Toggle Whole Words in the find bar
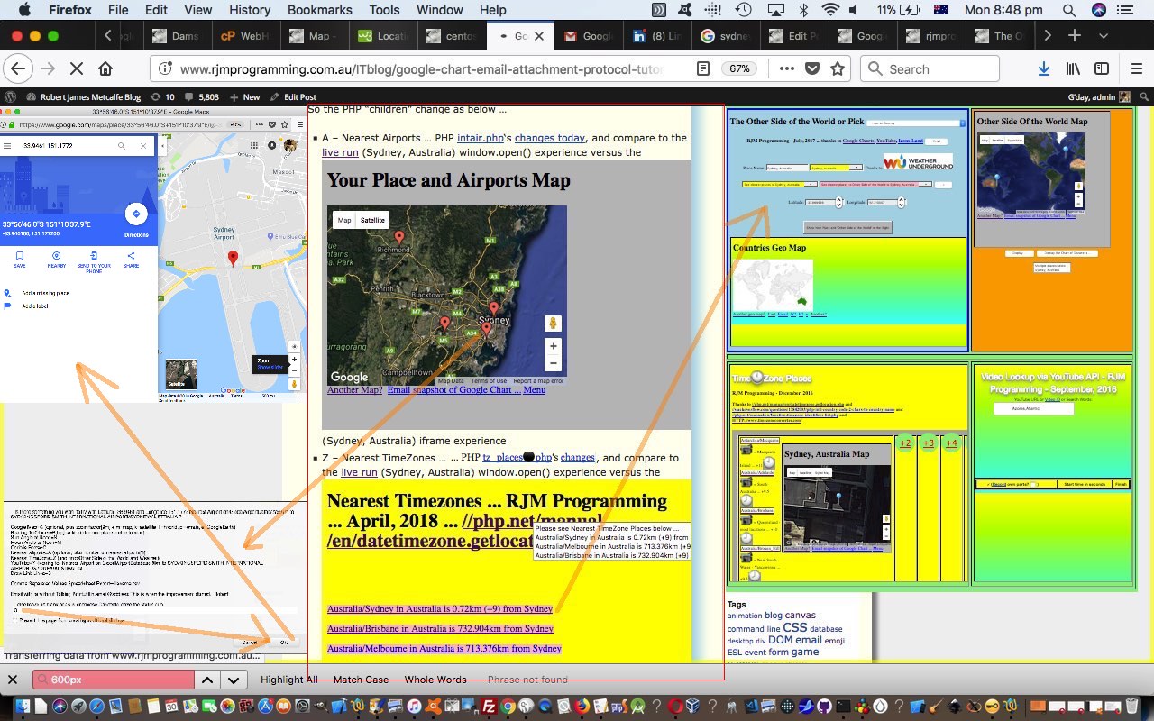The width and height of the screenshot is (1154, 721). click(x=435, y=680)
